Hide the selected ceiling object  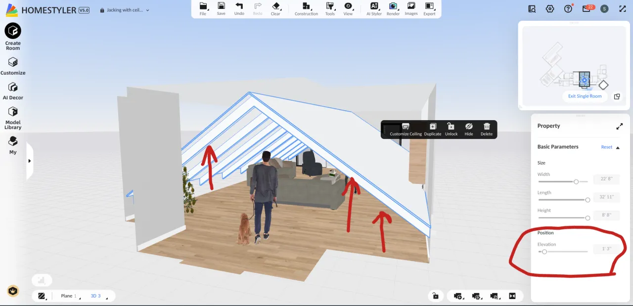(x=468, y=129)
